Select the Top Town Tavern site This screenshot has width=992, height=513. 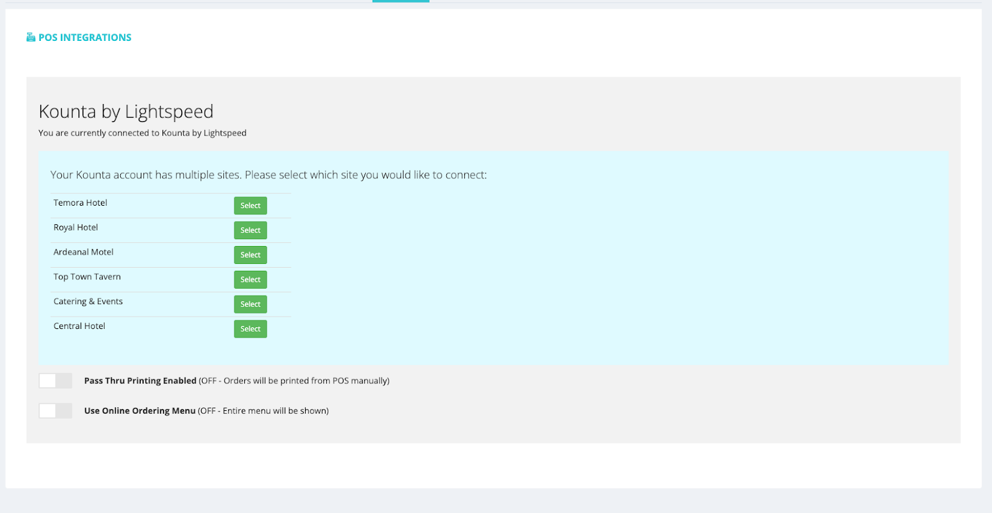tap(250, 280)
